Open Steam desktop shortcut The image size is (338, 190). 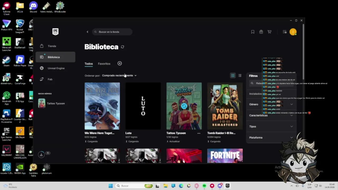(7, 61)
